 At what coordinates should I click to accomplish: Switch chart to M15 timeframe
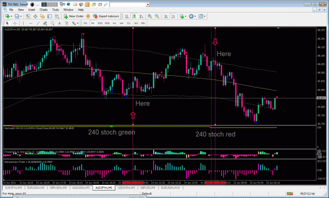tap(100, 23)
